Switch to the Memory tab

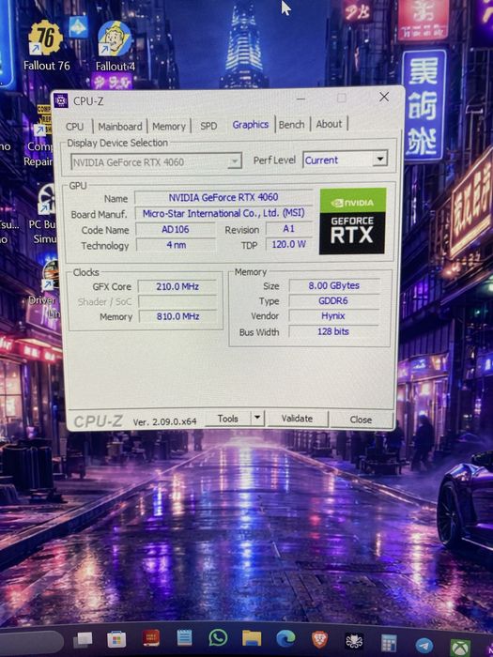click(169, 126)
